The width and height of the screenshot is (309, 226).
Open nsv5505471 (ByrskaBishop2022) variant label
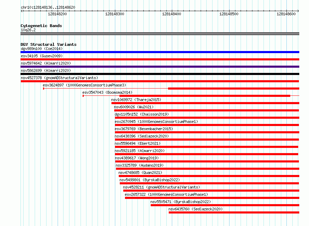[181, 202]
